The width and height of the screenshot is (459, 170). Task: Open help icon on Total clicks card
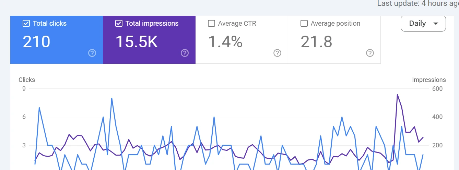click(x=92, y=53)
